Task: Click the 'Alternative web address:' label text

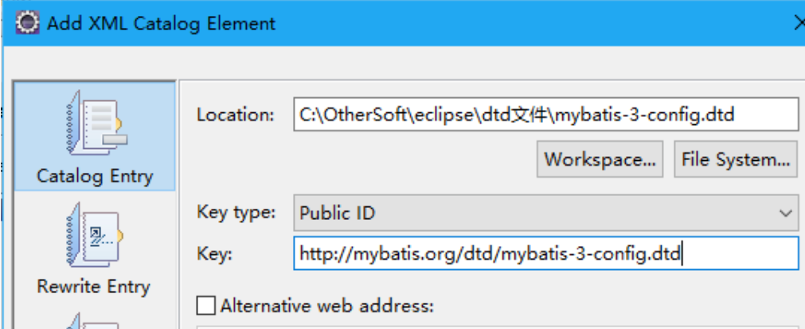Action: 326,305
